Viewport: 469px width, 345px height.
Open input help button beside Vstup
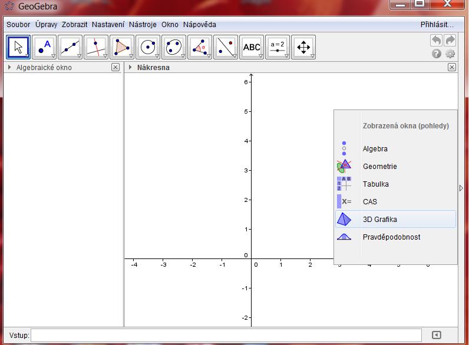pyautogui.click(x=437, y=335)
